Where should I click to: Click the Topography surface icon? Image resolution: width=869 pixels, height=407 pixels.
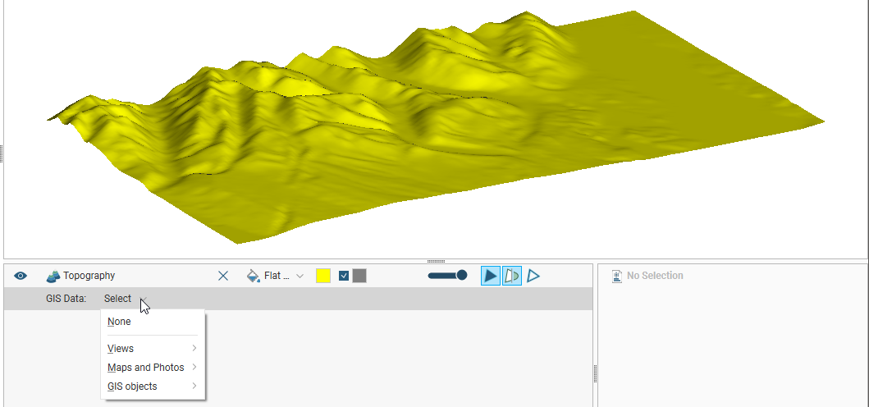point(53,277)
